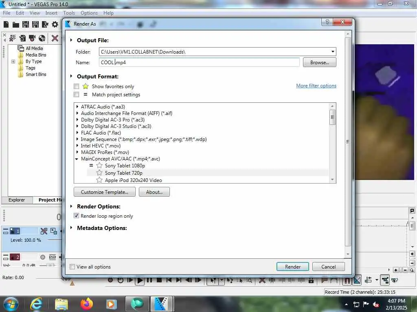Click the Save As icon in main toolbar
This screenshot has height=312, width=417.
pyautogui.click(x=35, y=24)
